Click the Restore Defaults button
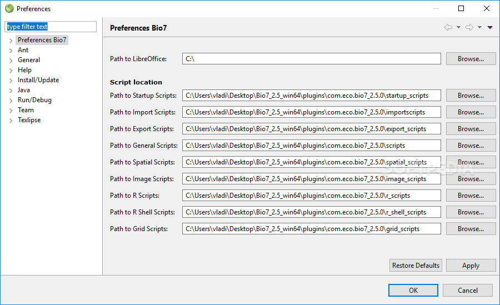Image resolution: width=500 pixels, height=305 pixels. (x=416, y=265)
